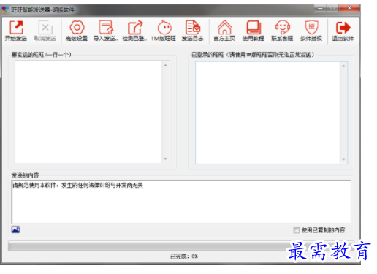
Task: Open 高级设置 advanced settings gear icon
Action: [77, 28]
